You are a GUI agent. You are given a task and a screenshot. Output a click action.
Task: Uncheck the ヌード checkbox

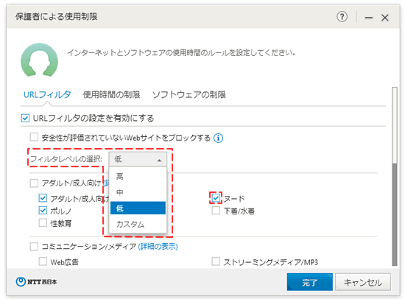tap(216, 198)
